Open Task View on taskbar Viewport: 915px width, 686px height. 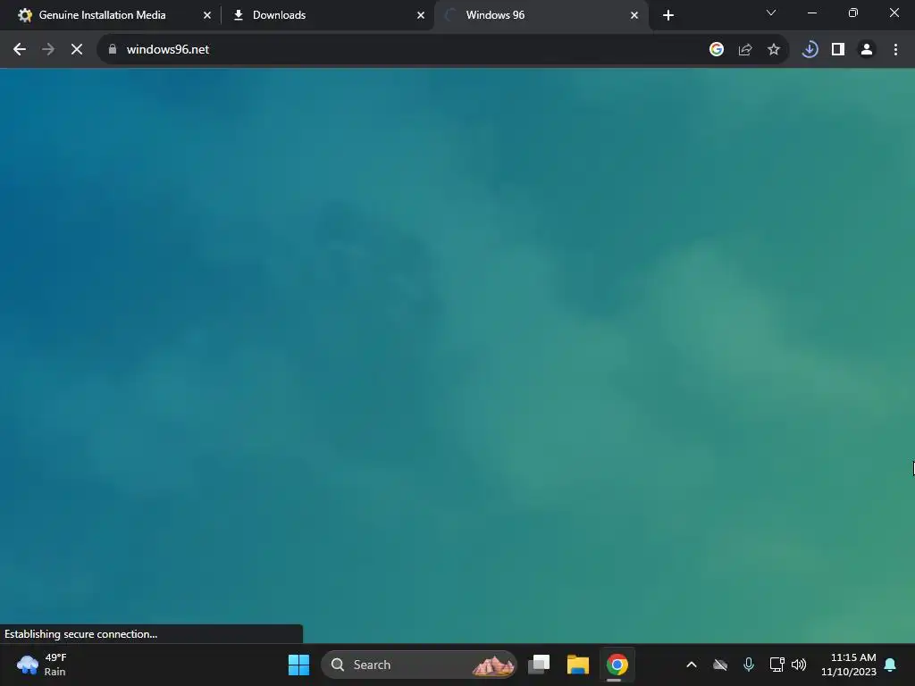pos(539,665)
